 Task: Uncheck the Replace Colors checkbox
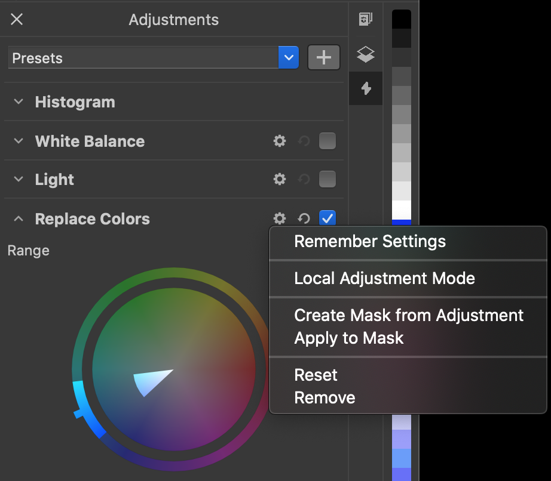327,218
